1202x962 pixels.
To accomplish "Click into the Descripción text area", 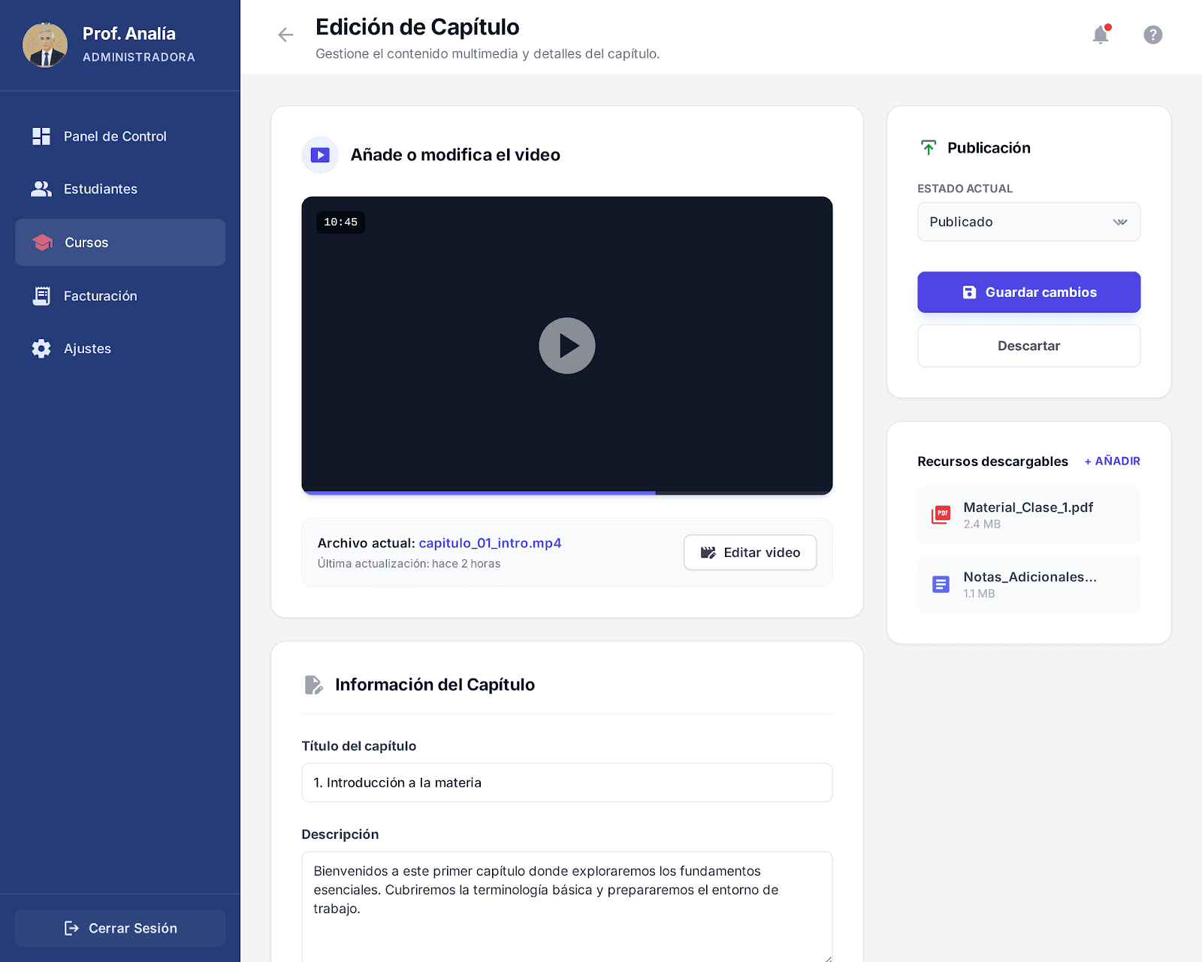I will click(567, 906).
